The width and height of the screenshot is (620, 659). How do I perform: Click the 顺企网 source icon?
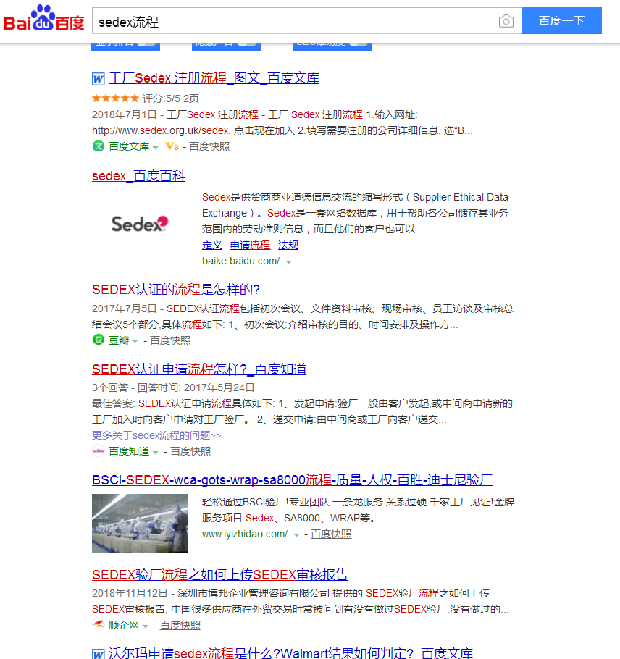99,625
